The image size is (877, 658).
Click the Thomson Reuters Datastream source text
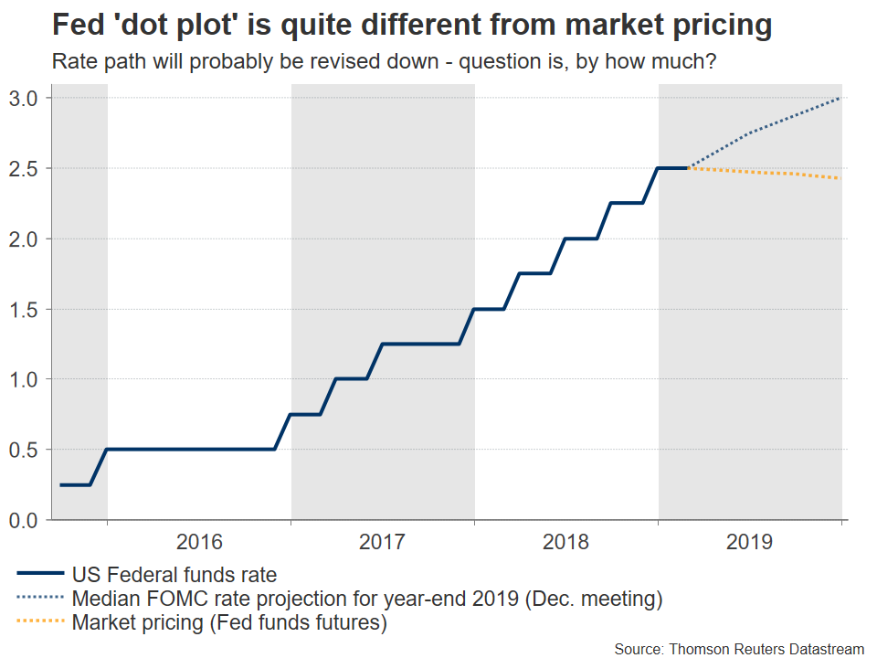pyautogui.click(x=738, y=648)
